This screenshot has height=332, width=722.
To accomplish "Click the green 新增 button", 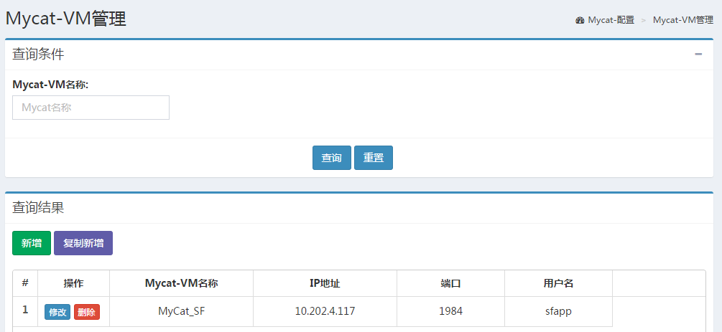I will tap(32, 243).
